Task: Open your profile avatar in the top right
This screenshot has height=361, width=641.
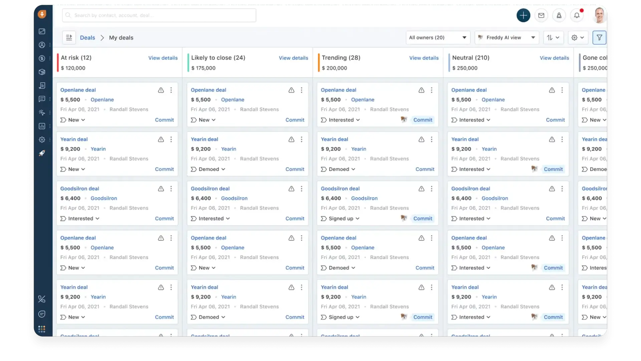Action: tap(599, 15)
